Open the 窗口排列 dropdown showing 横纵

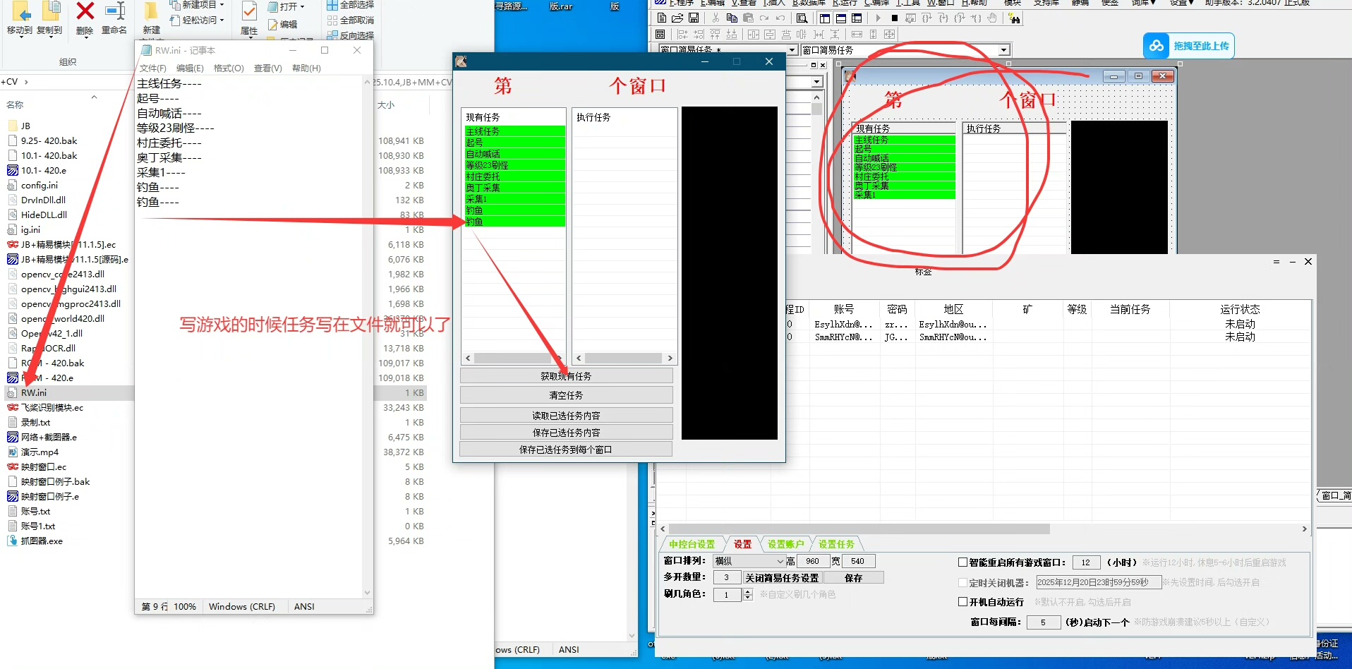780,561
